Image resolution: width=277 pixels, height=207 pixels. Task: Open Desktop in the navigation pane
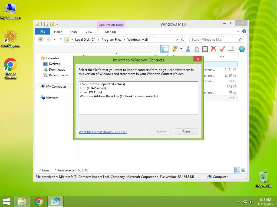point(55,64)
